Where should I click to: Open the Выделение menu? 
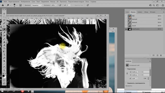45,2
